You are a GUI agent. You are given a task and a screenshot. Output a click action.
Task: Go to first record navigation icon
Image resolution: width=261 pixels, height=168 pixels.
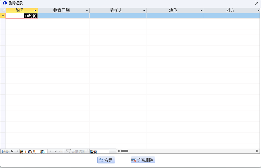(13, 151)
